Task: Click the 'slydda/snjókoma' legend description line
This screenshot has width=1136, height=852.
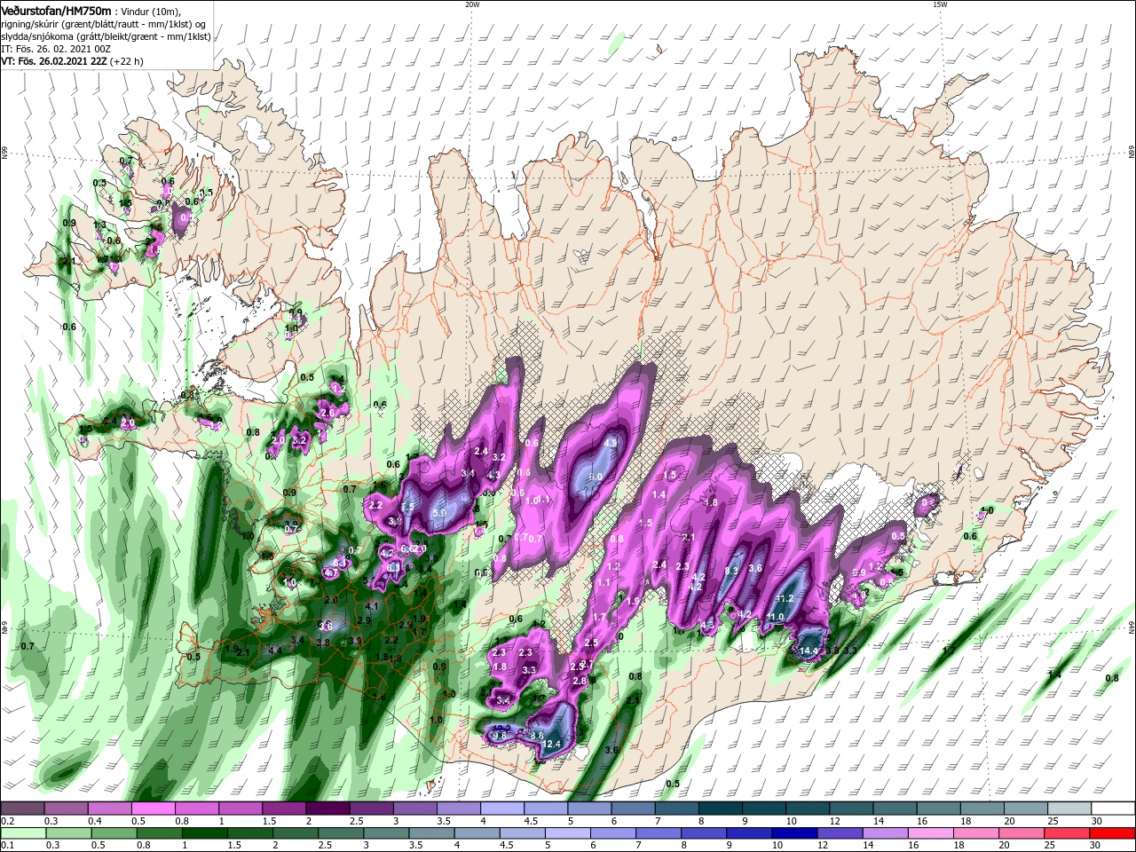Action: 106,36
